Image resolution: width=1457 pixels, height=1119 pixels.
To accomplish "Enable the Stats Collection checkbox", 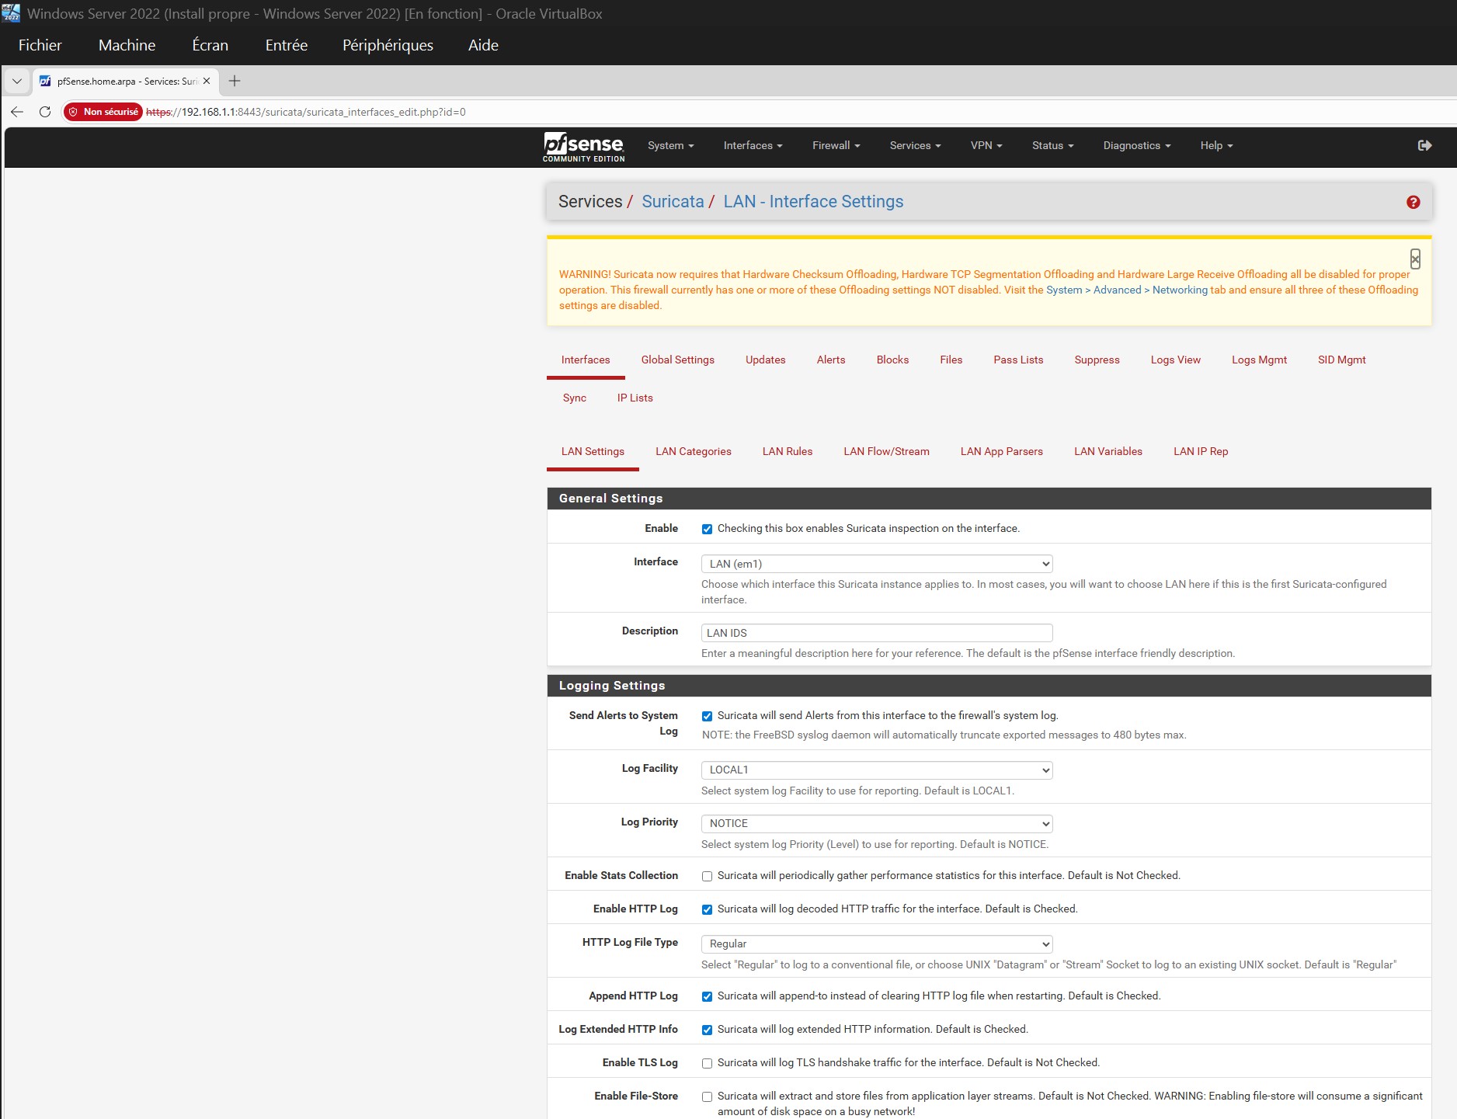I will [707, 876].
